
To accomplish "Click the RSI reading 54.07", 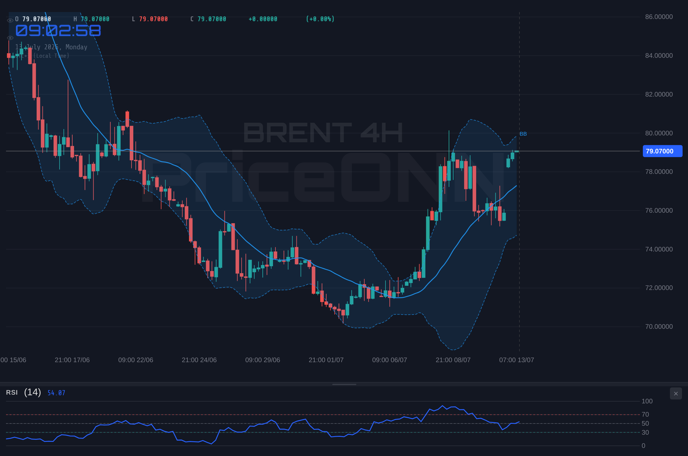I will [x=56, y=393].
